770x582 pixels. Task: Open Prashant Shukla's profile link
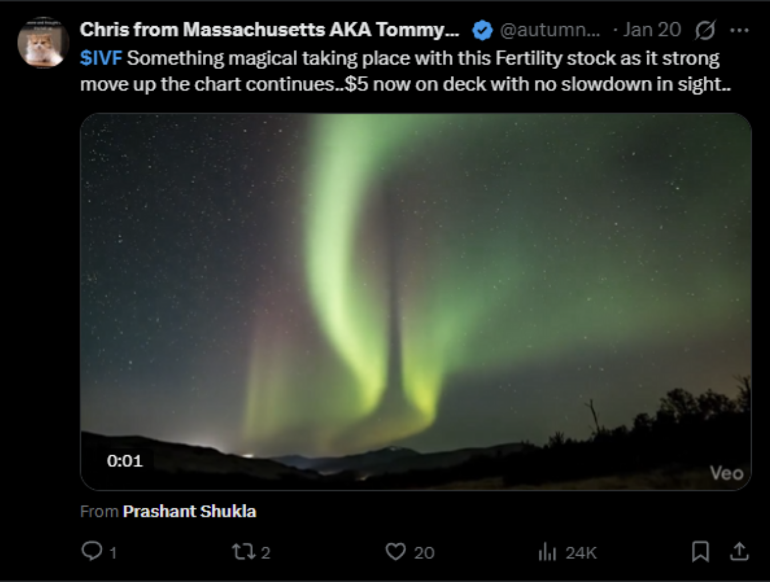[189, 511]
